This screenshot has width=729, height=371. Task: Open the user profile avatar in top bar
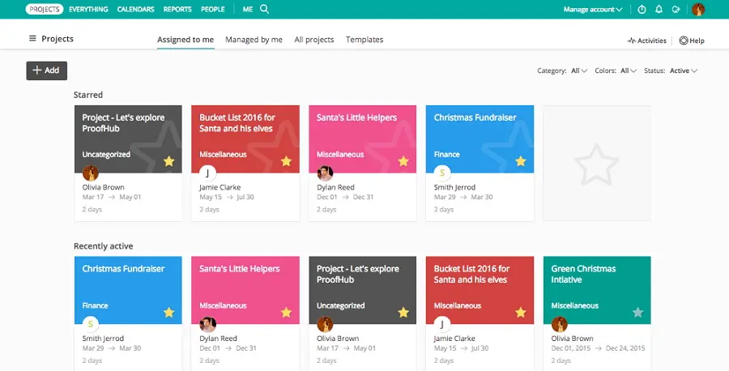(x=698, y=9)
